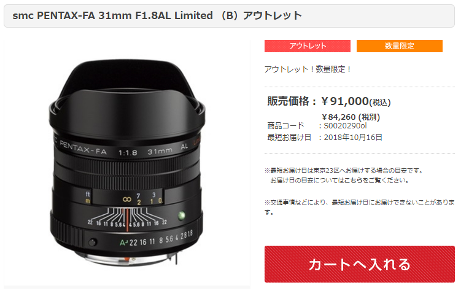Screen dimensions: 469x293
Task: Click the green A mark on the aperture ring
Action: [x=123, y=243]
